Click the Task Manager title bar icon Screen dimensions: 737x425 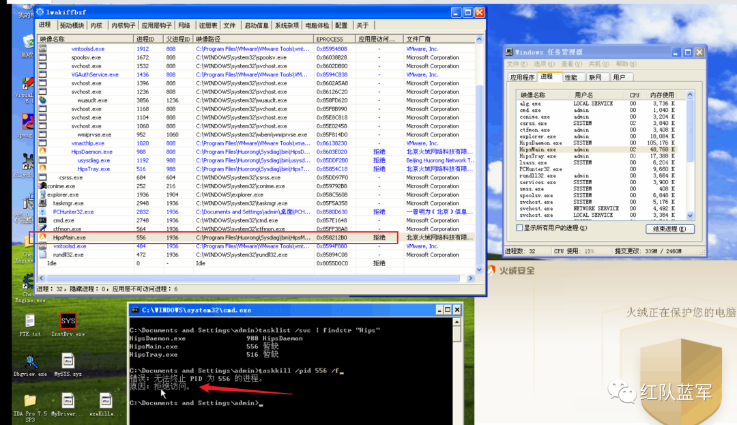[509, 52]
